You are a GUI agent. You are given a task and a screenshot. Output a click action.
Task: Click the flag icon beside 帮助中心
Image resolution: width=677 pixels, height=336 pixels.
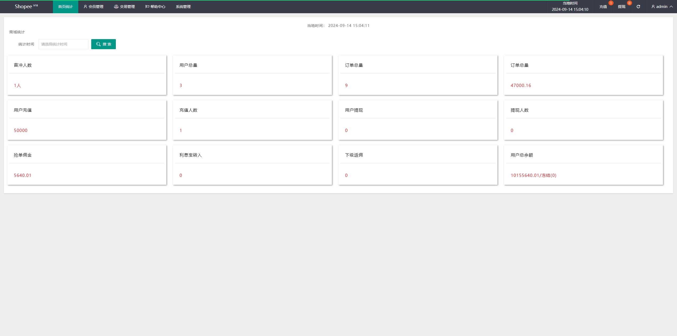tap(147, 7)
